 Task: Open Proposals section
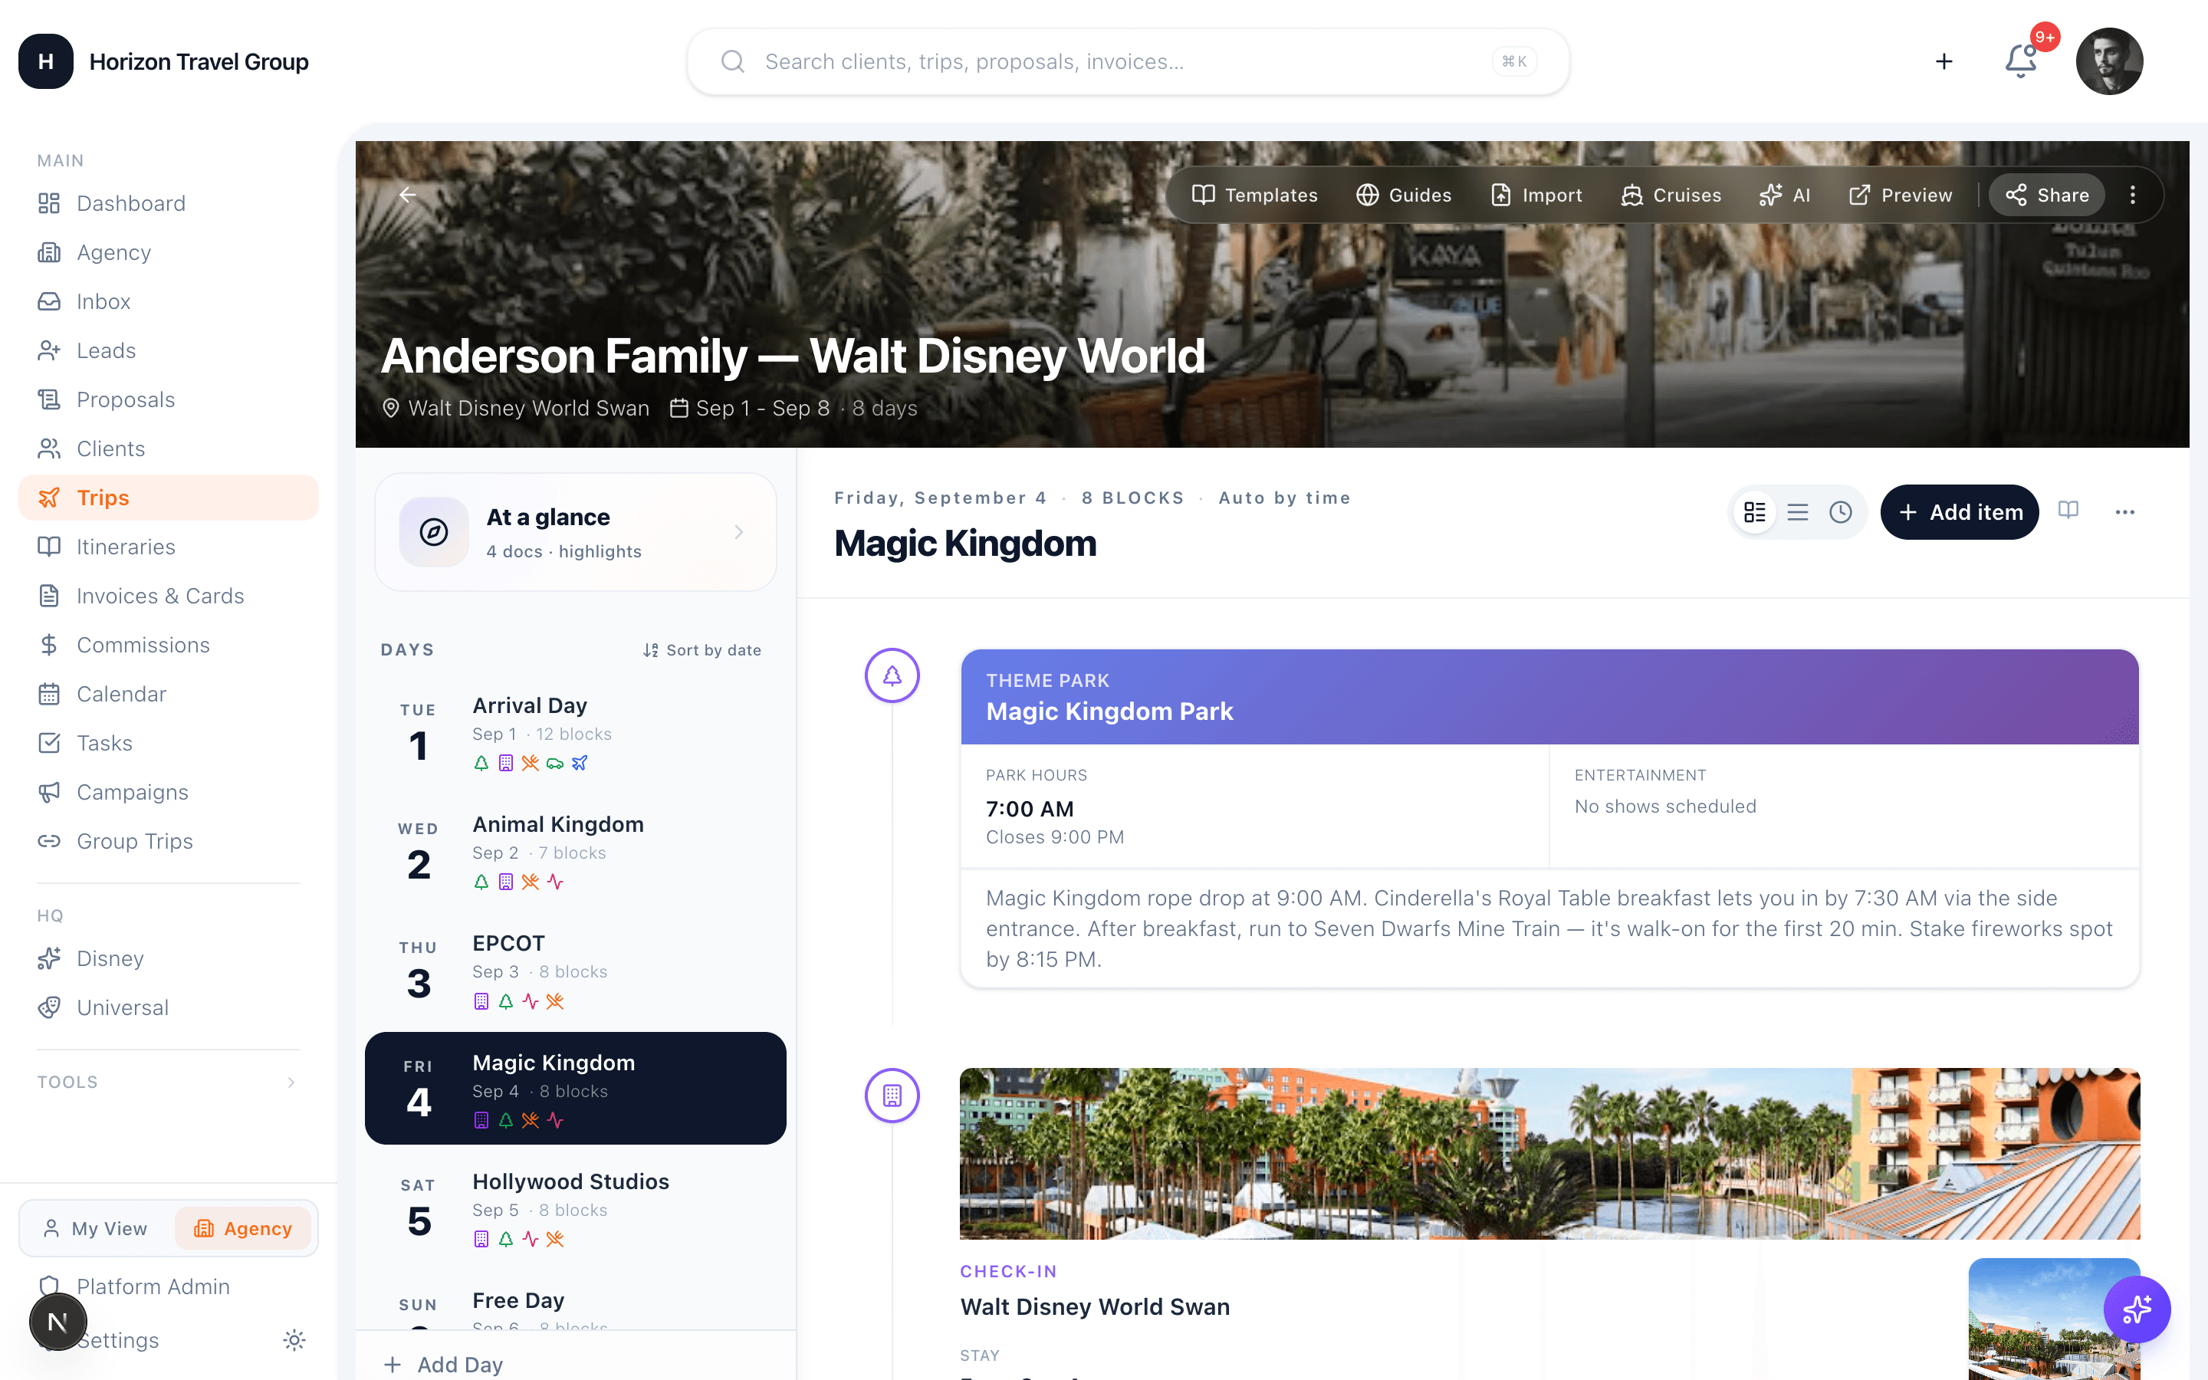pyautogui.click(x=169, y=399)
